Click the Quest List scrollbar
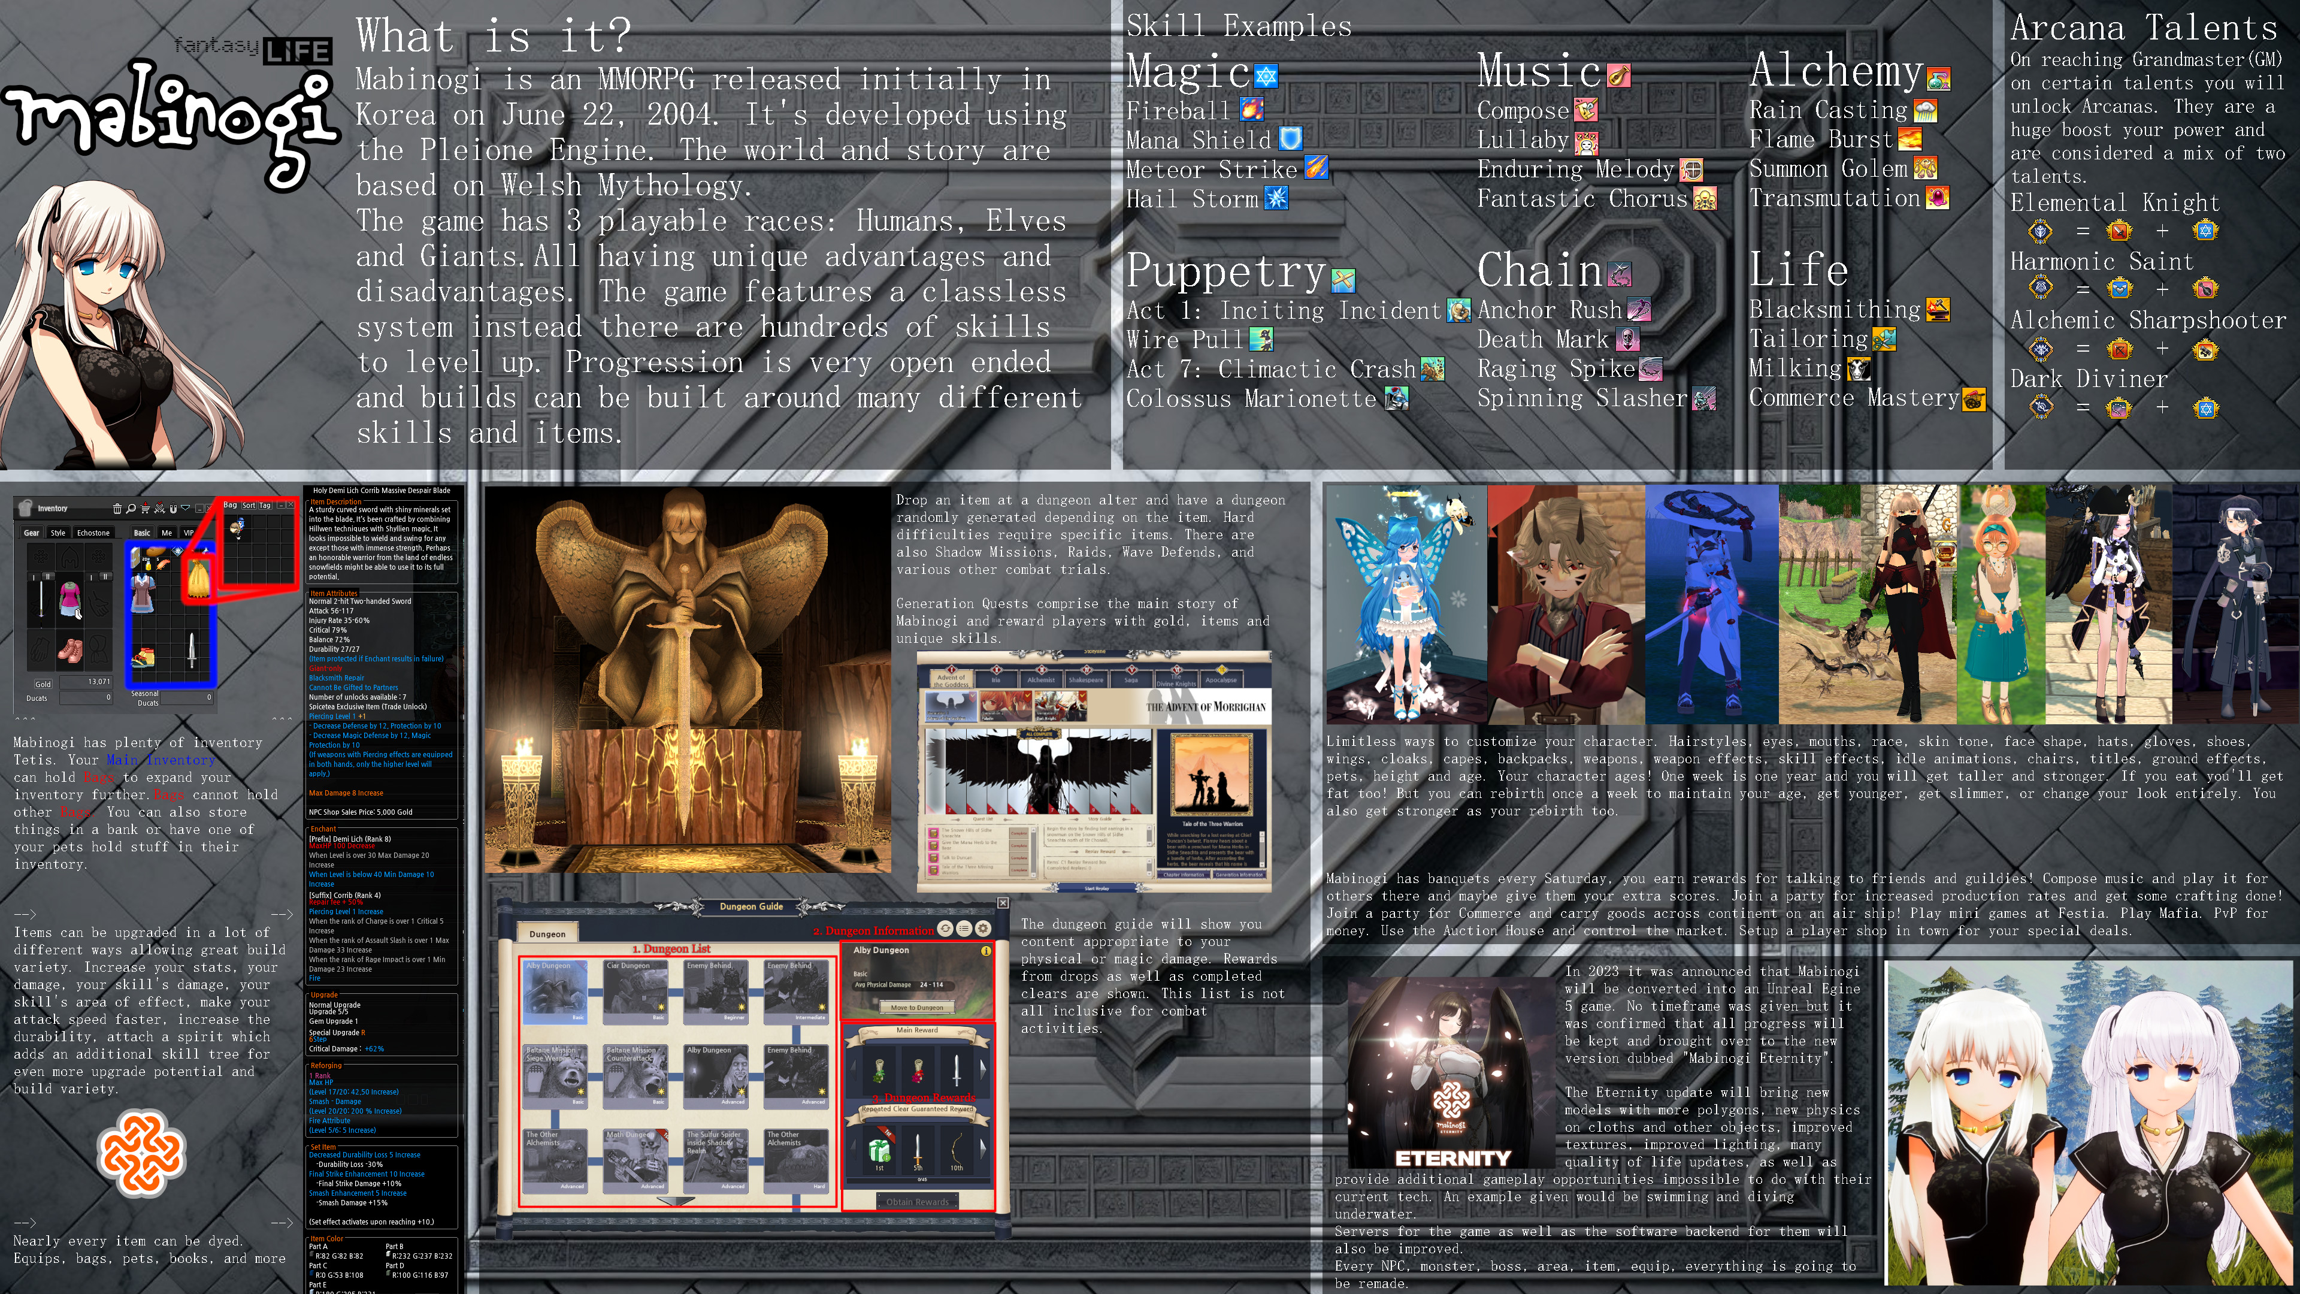Image resolution: width=2300 pixels, height=1294 pixels. (1034, 853)
